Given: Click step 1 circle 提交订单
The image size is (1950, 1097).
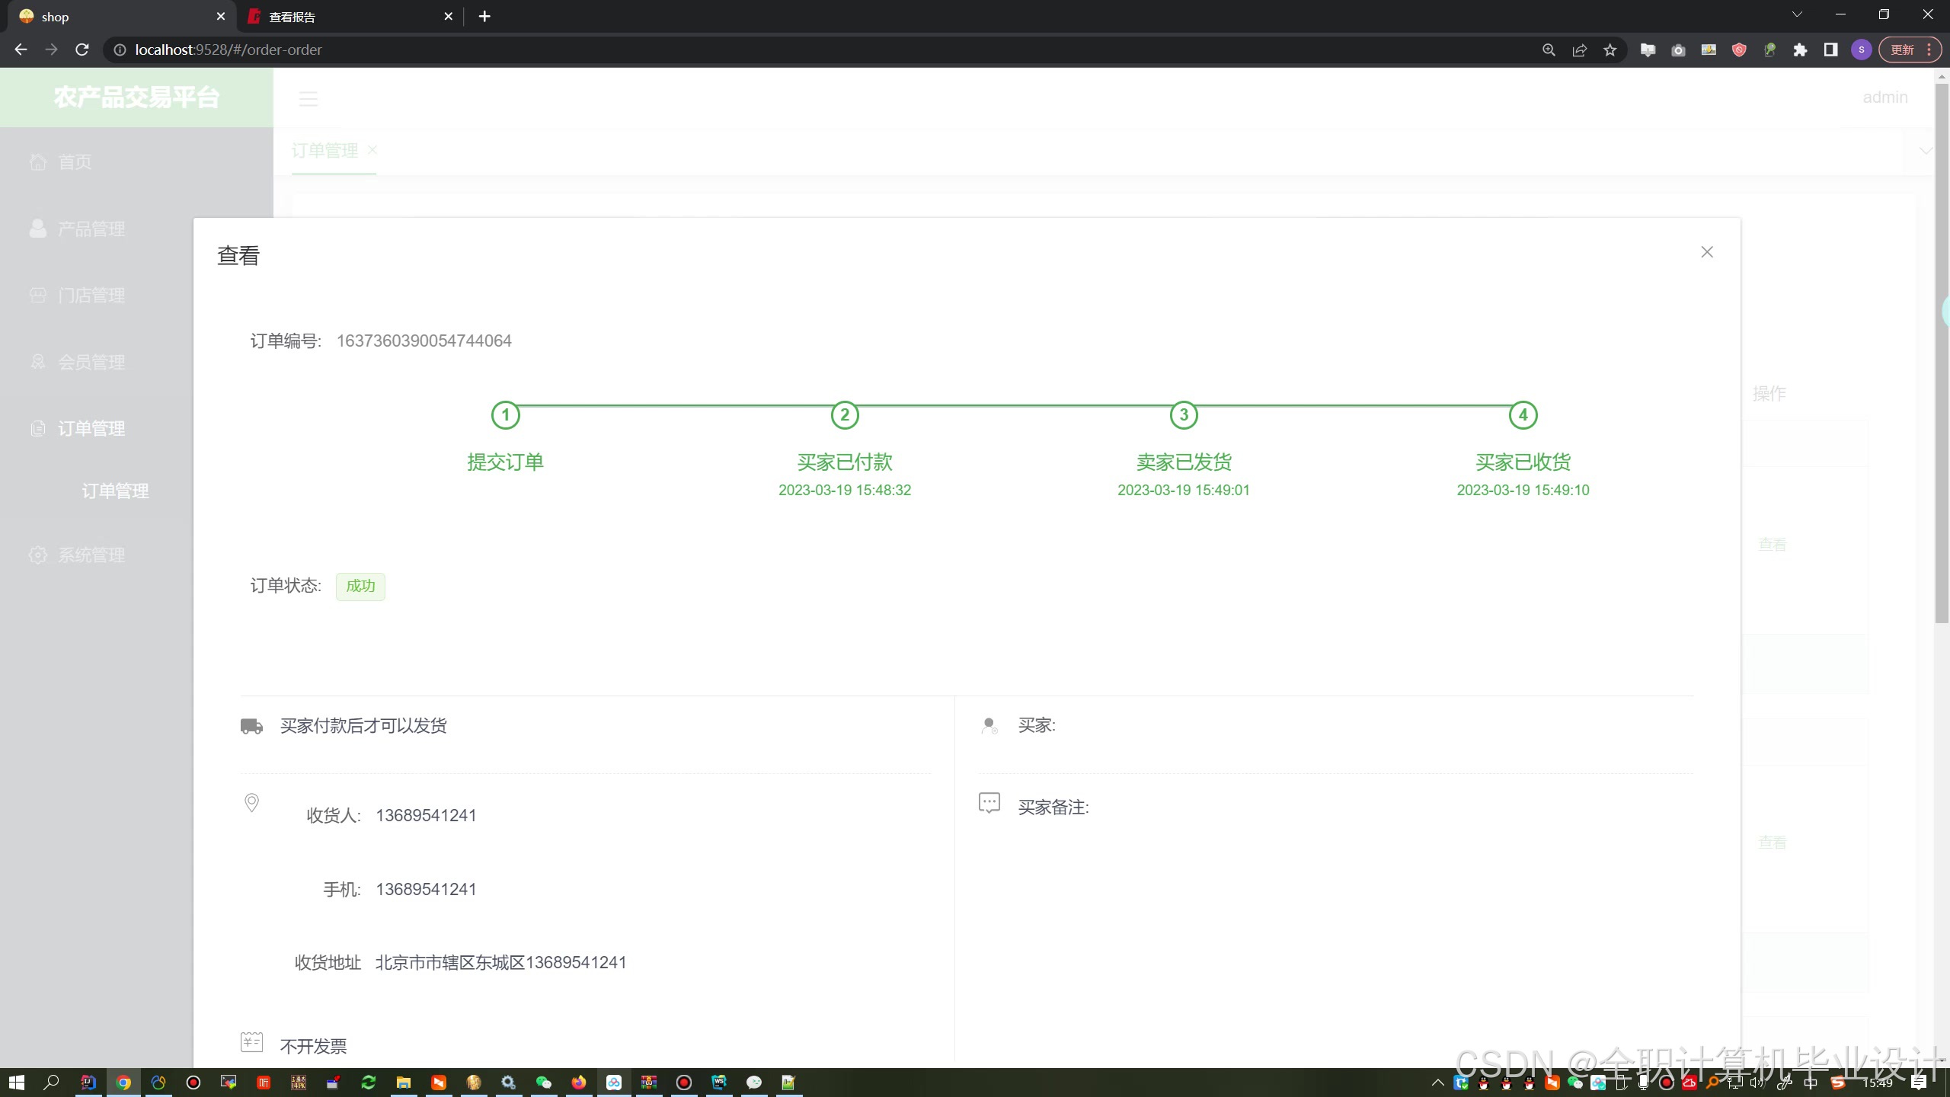Looking at the screenshot, I should coord(505,415).
